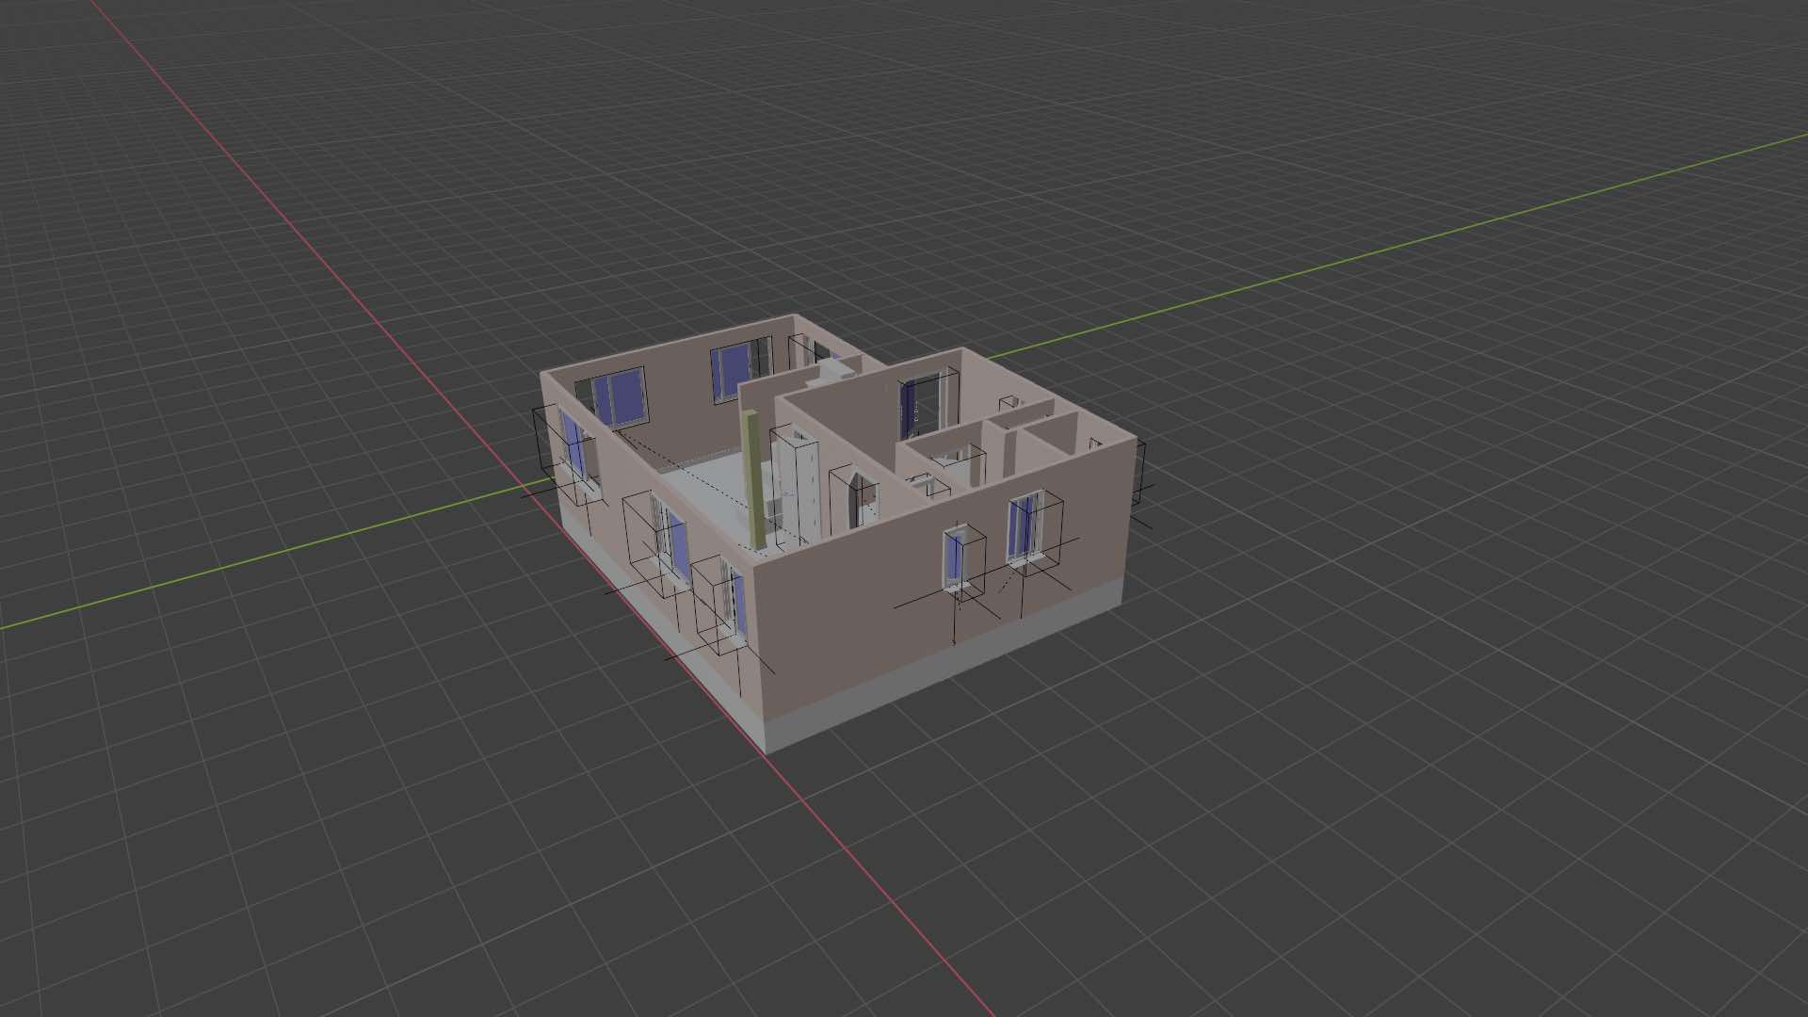Select the olive green column inside the house
The image size is (1808, 1017).
click(x=753, y=480)
